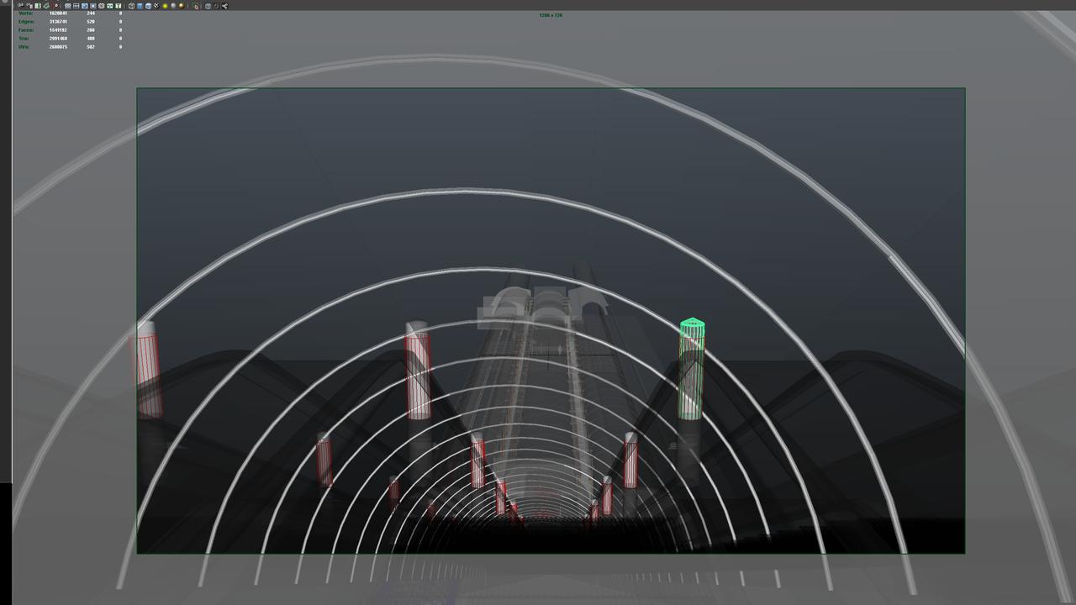
Task: Toggle X-Ray Joints icon
Action: pyautogui.click(x=216, y=6)
